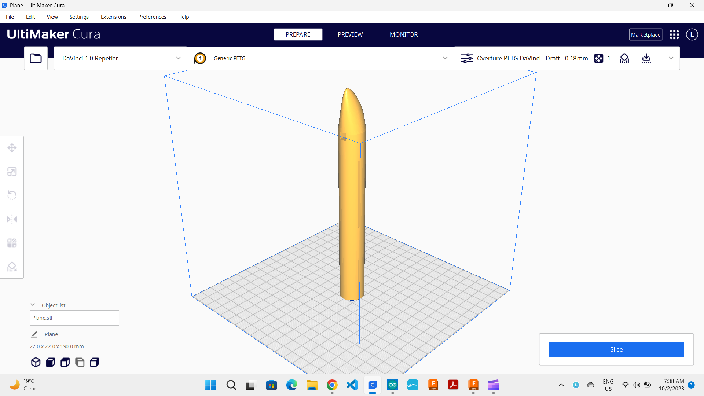Viewport: 704px width, 396px height.
Task: Select the Move tool
Action: 12,147
